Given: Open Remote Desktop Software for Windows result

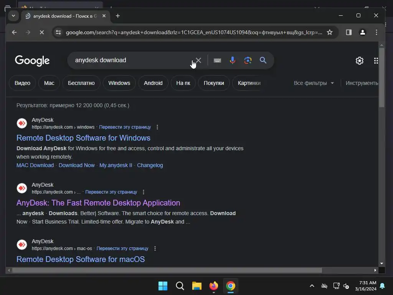Looking at the screenshot, I should point(83,138).
